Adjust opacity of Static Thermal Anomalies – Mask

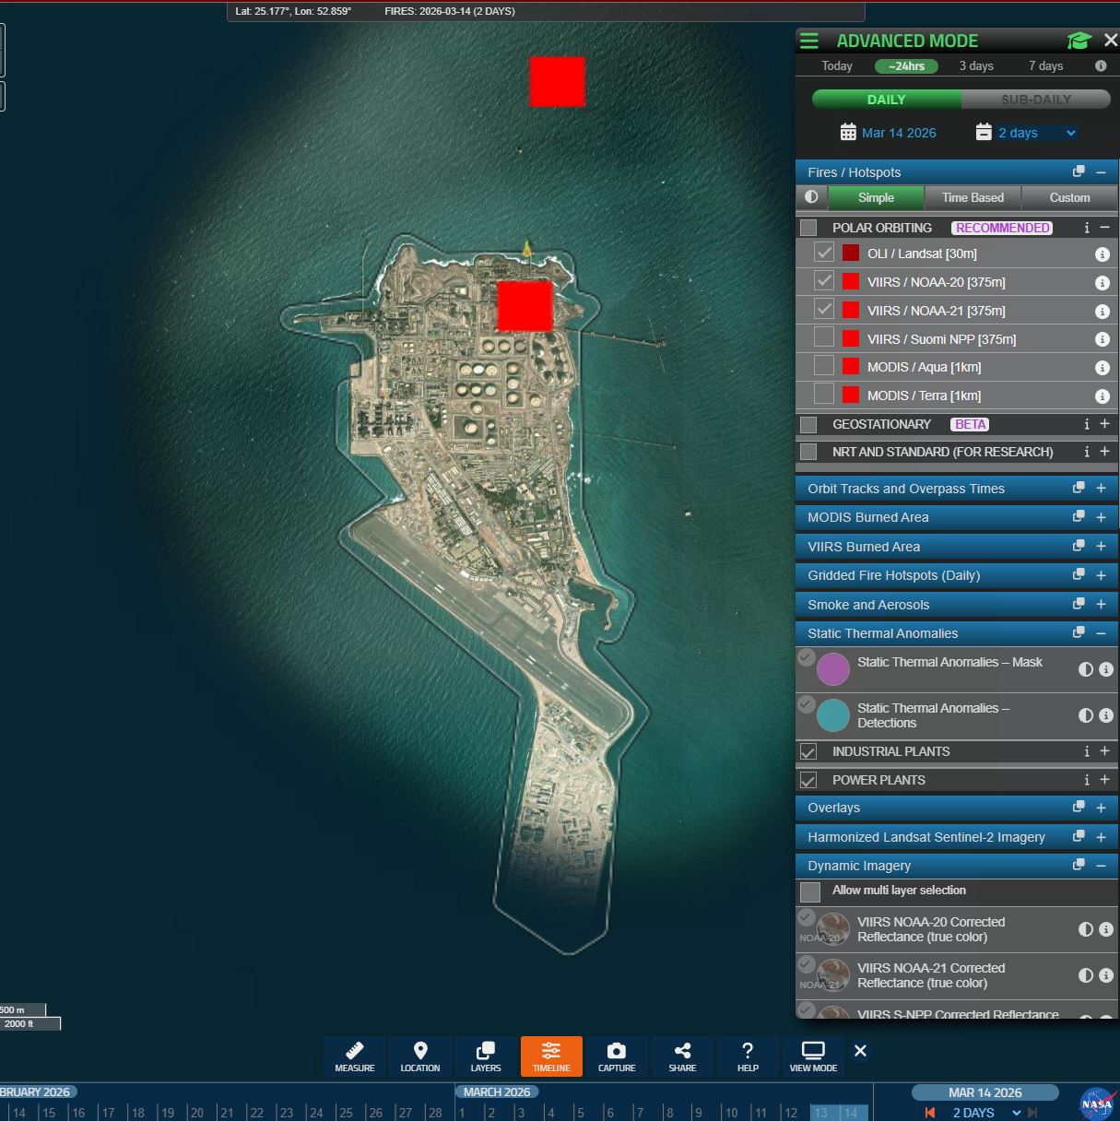[x=1086, y=669]
